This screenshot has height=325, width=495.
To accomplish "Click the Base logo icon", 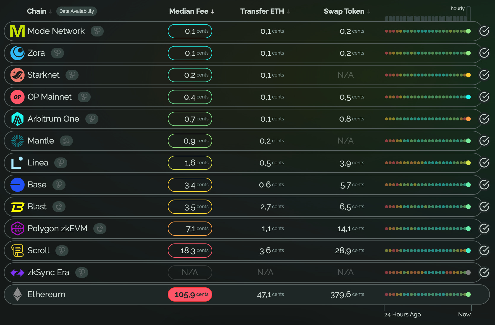I will click(x=17, y=185).
